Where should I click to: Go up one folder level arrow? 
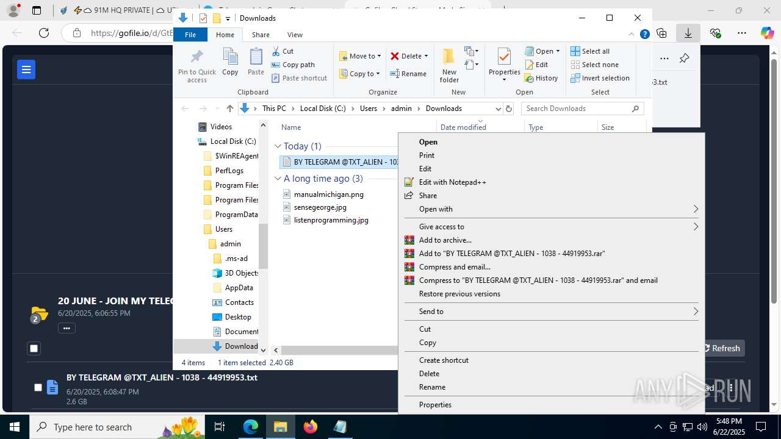229,109
